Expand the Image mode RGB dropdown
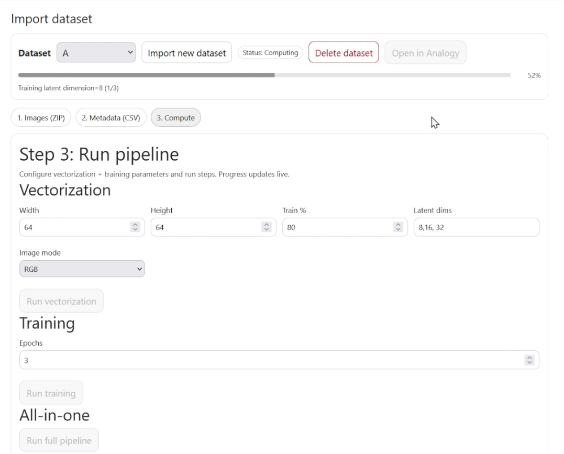 coord(82,269)
